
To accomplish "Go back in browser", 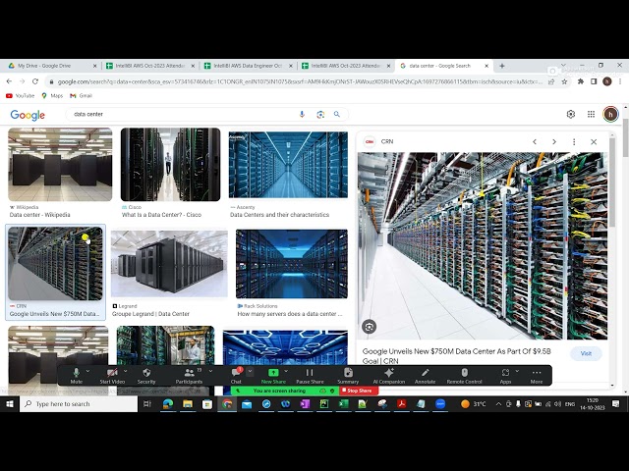I will tap(9, 81).
